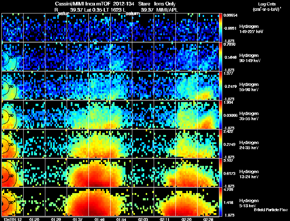Click the Hydrogen 55-90 keV row label

pyautogui.click(x=249, y=87)
